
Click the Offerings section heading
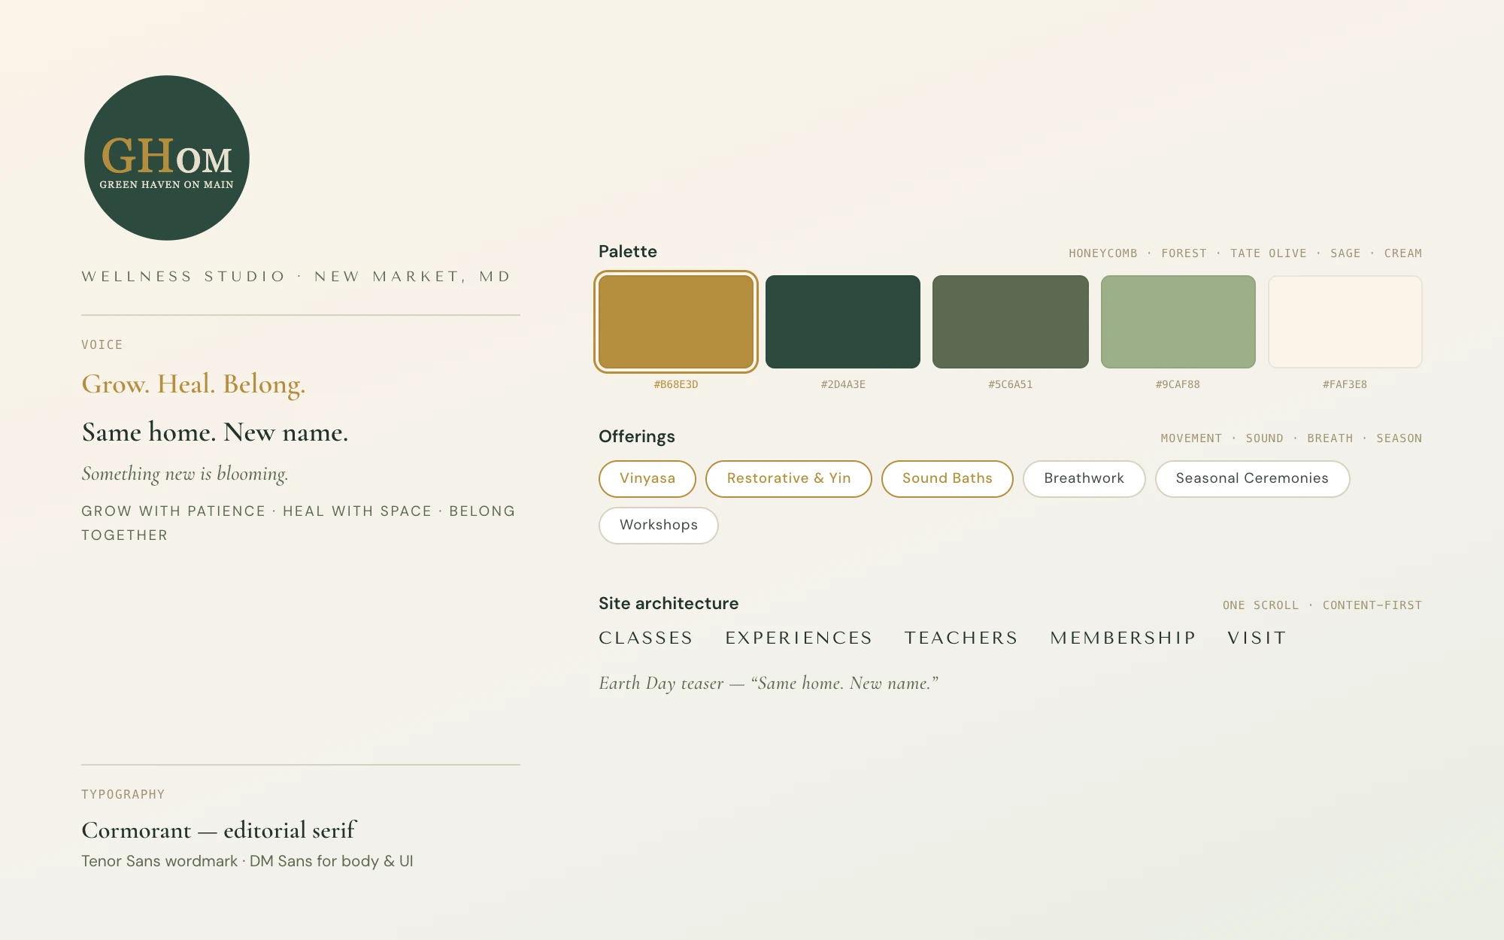637,437
